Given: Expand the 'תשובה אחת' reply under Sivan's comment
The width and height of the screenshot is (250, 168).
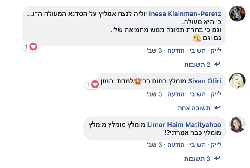Looking at the screenshot, I should click(x=194, y=108).
